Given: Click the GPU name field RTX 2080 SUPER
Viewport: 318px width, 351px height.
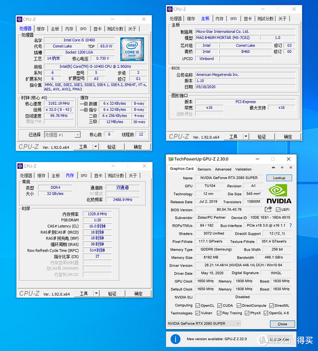Looking at the screenshot, I should pos(229,178).
